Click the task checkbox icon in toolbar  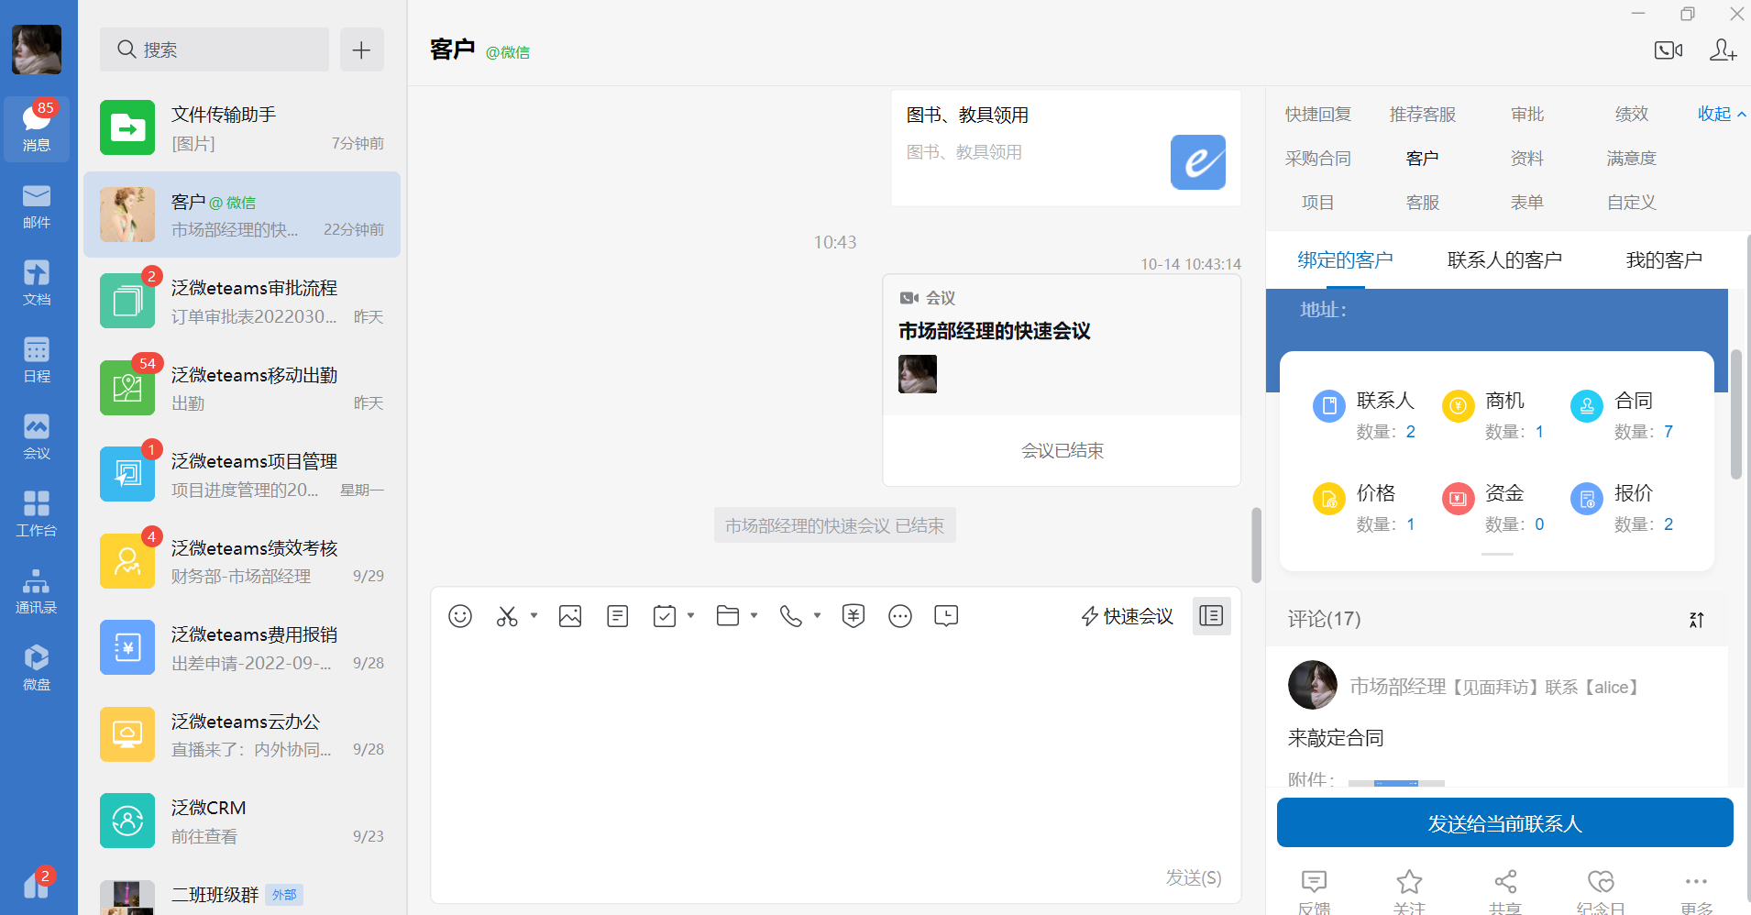[x=665, y=616]
